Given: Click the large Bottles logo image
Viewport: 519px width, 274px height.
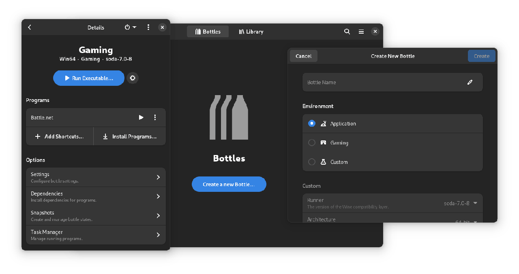Looking at the screenshot, I should [x=229, y=117].
